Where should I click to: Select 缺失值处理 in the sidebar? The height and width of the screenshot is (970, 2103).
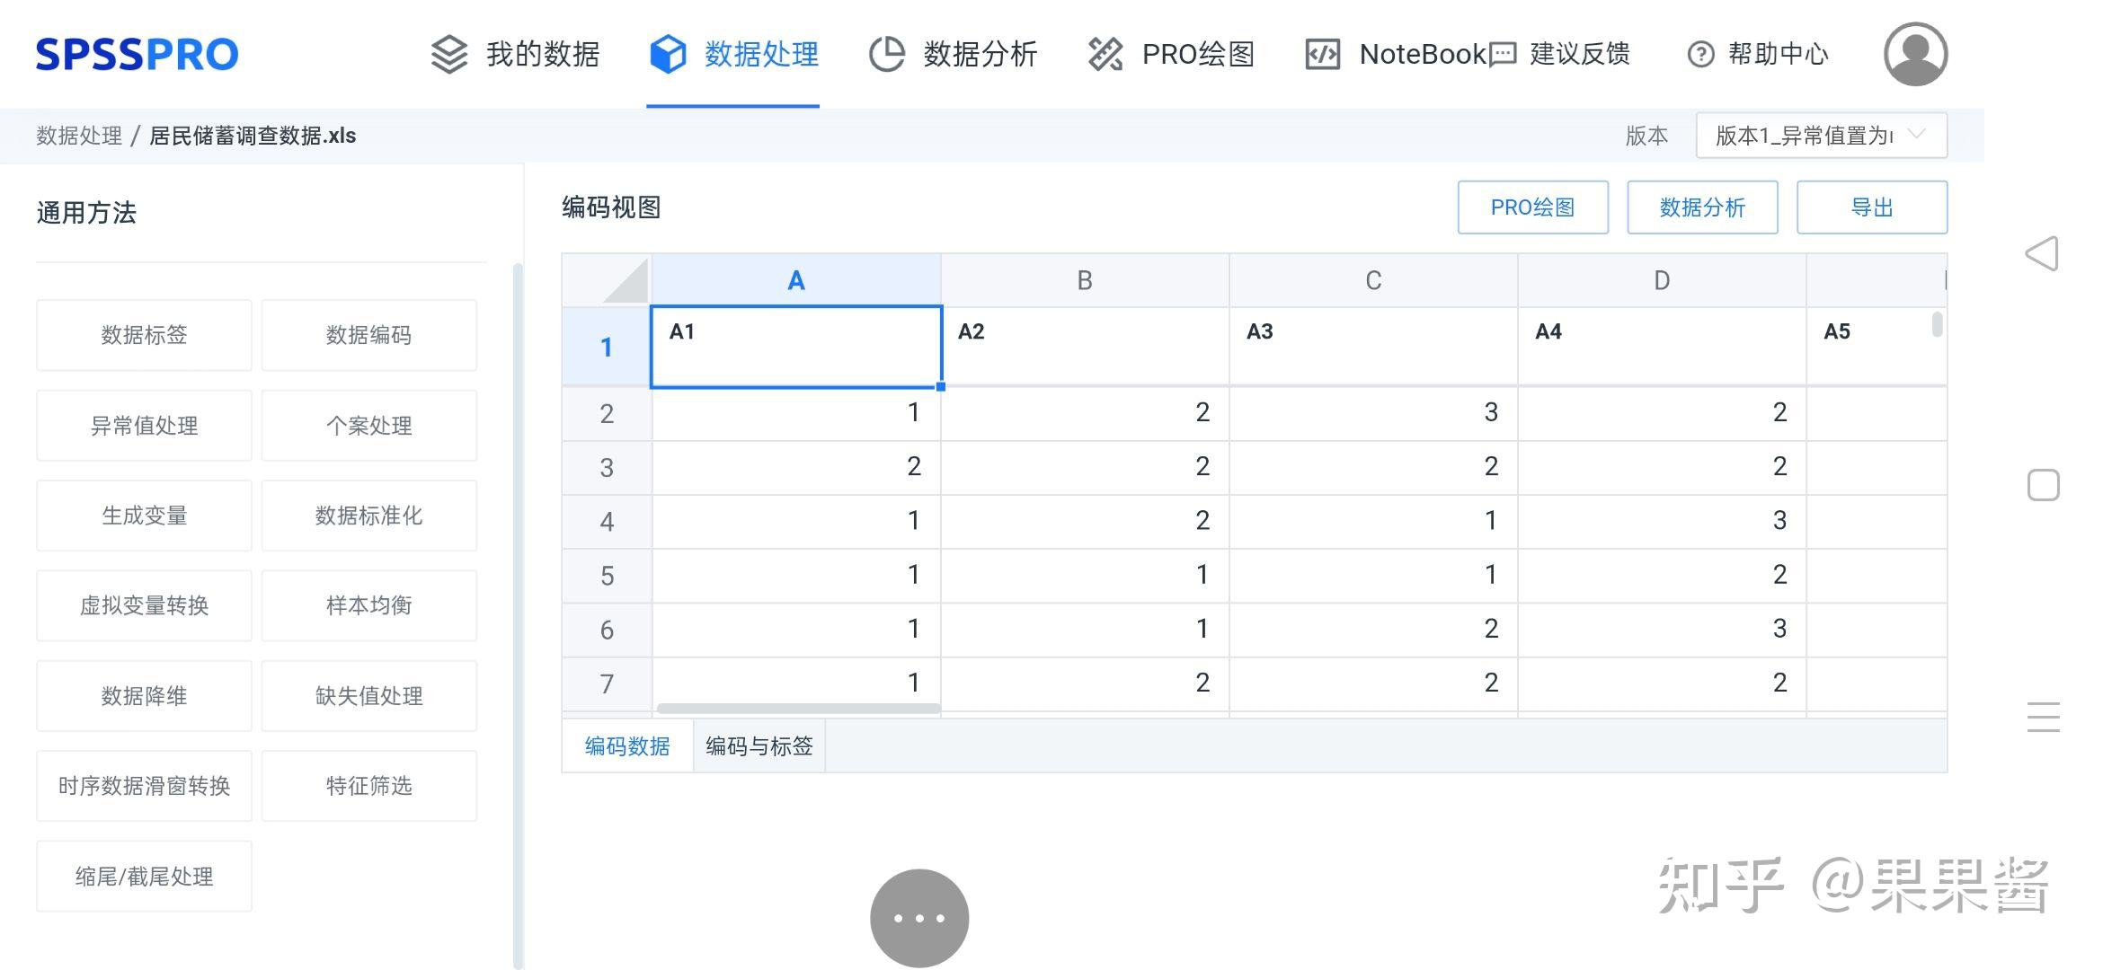pos(368,695)
